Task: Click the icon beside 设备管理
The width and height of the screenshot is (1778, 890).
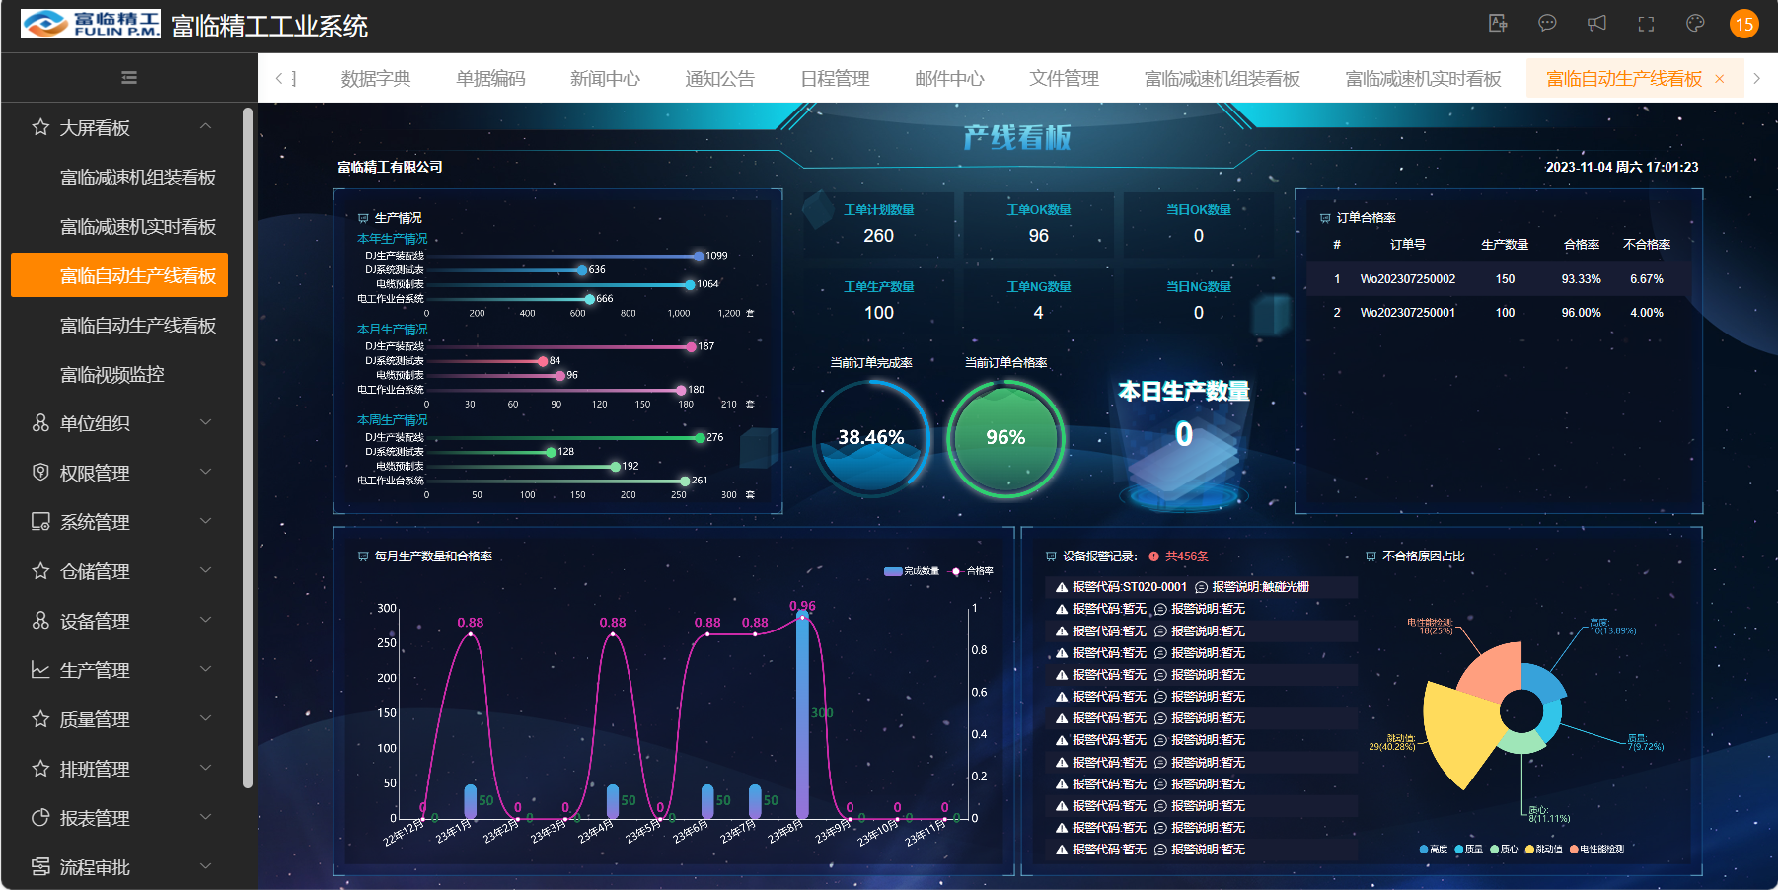Action: [x=40, y=621]
